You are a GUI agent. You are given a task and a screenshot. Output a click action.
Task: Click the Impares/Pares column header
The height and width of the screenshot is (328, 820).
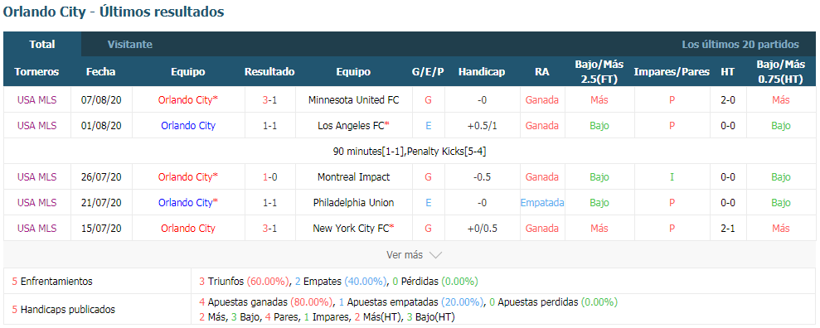pyautogui.click(x=672, y=71)
